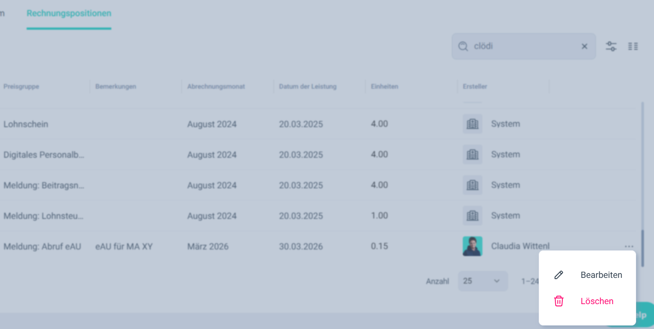
Task: Click into the search field containing clödi
Action: [524, 46]
